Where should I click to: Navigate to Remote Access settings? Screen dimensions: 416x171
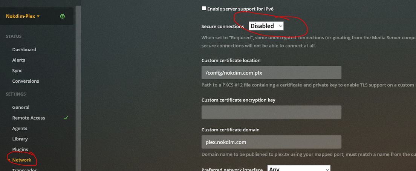coord(29,118)
